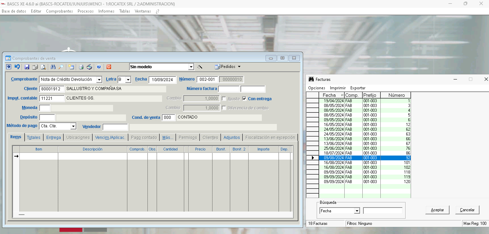The width and height of the screenshot is (489, 234).
Task: Click the binoculars search toolbar icon
Action: pyautogui.click(x=53, y=67)
